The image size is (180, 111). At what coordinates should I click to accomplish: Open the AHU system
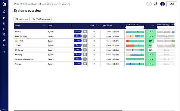click(x=78, y=45)
